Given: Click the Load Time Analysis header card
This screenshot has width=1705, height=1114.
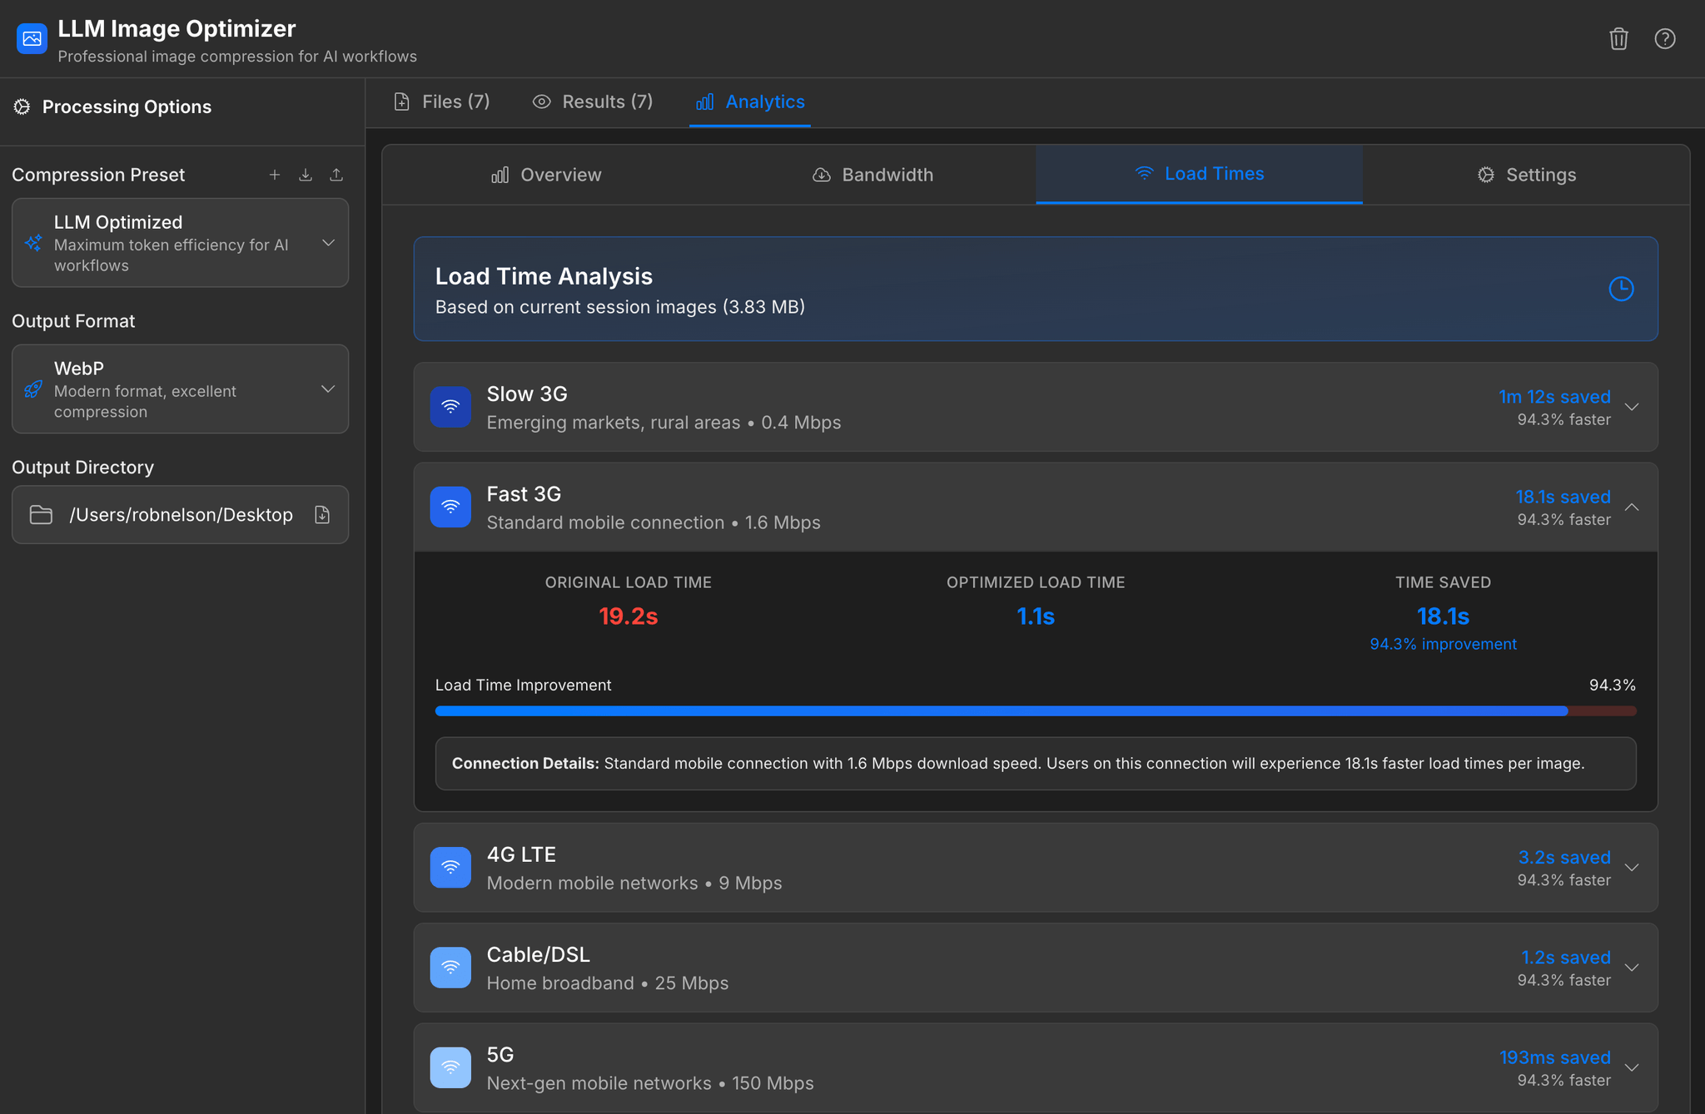Looking at the screenshot, I should coord(1036,289).
